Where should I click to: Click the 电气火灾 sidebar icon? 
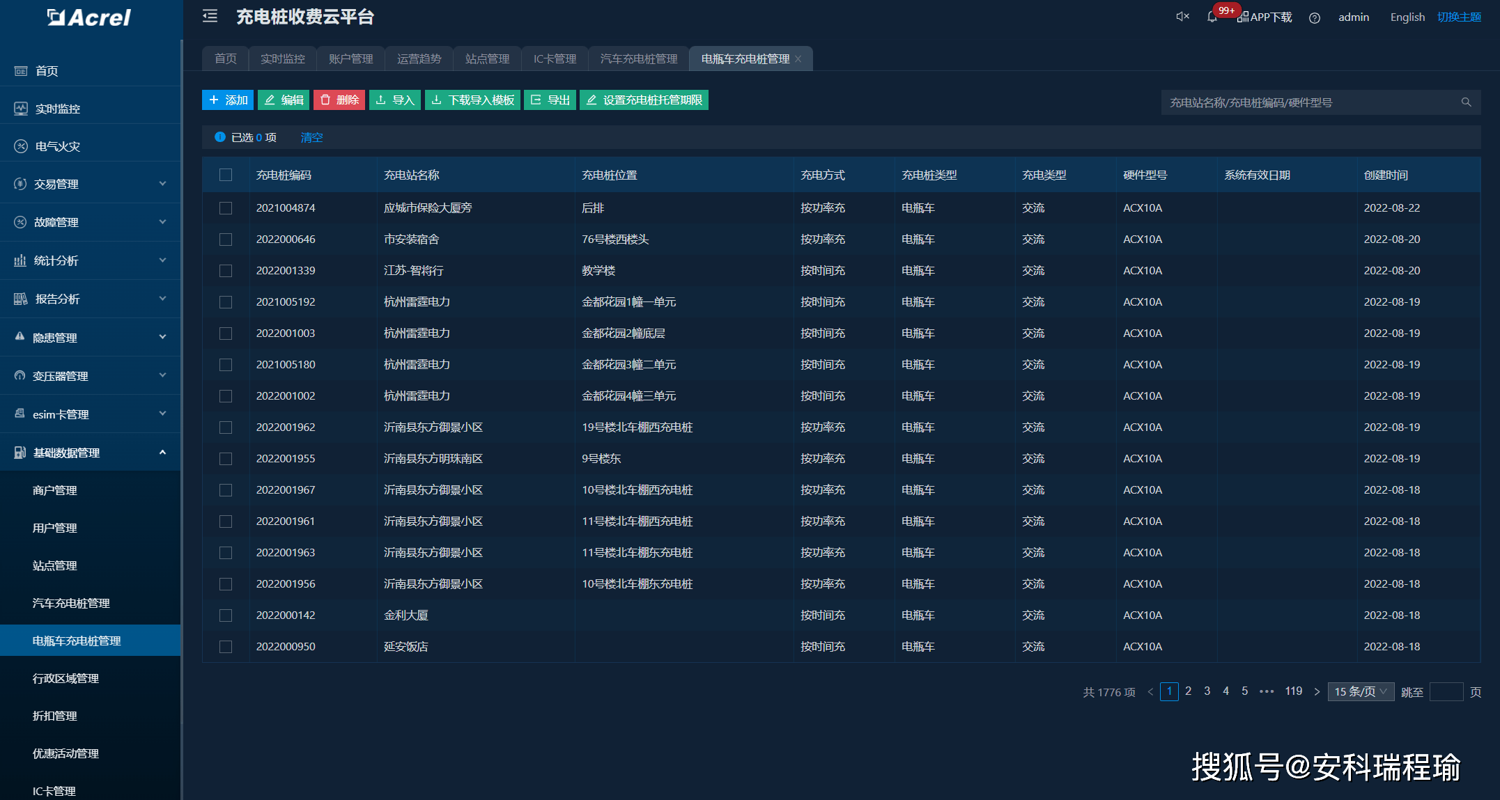coord(21,146)
